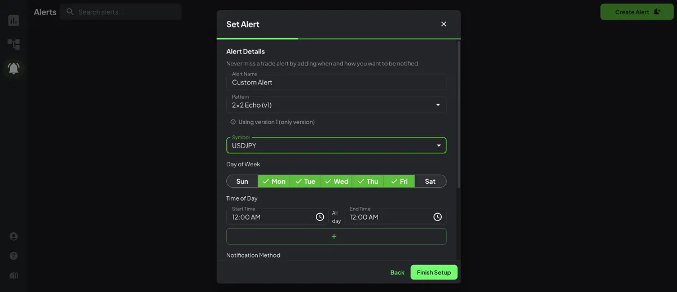Image resolution: width=677 pixels, height=292 pixels.
Task: Click the help question mark icon
Action: pyautogui.click(x=14, y=256)
